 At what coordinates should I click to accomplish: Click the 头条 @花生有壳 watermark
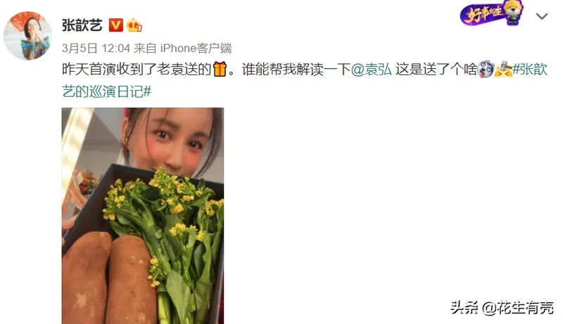[x=502, y=308]
